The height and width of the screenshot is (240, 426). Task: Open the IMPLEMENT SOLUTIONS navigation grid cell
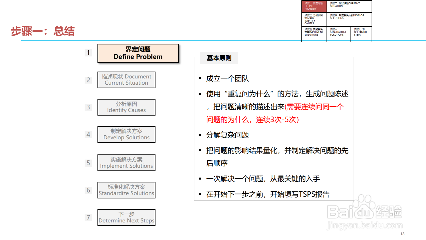click(x=314, y=34)
